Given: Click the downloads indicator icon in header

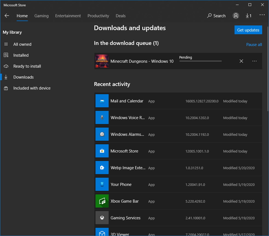Looking at the screenshot, I should click(248, 16).
